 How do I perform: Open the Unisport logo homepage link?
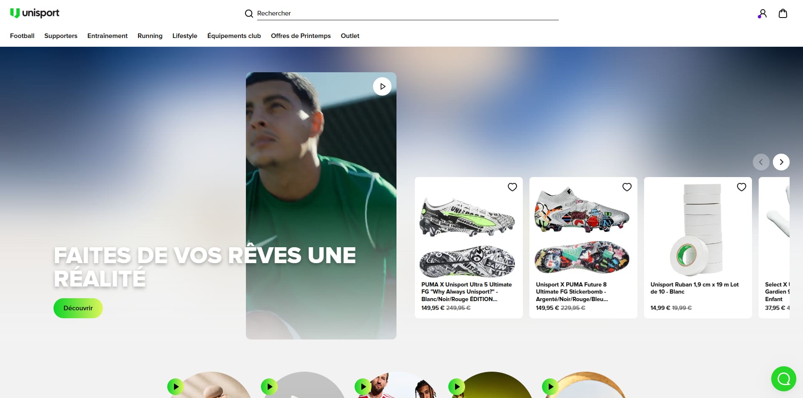tap(35, 13)
